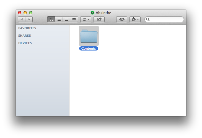Click the search field
Image resolution: width=202 pixels, height=138 pixels.
164,19
